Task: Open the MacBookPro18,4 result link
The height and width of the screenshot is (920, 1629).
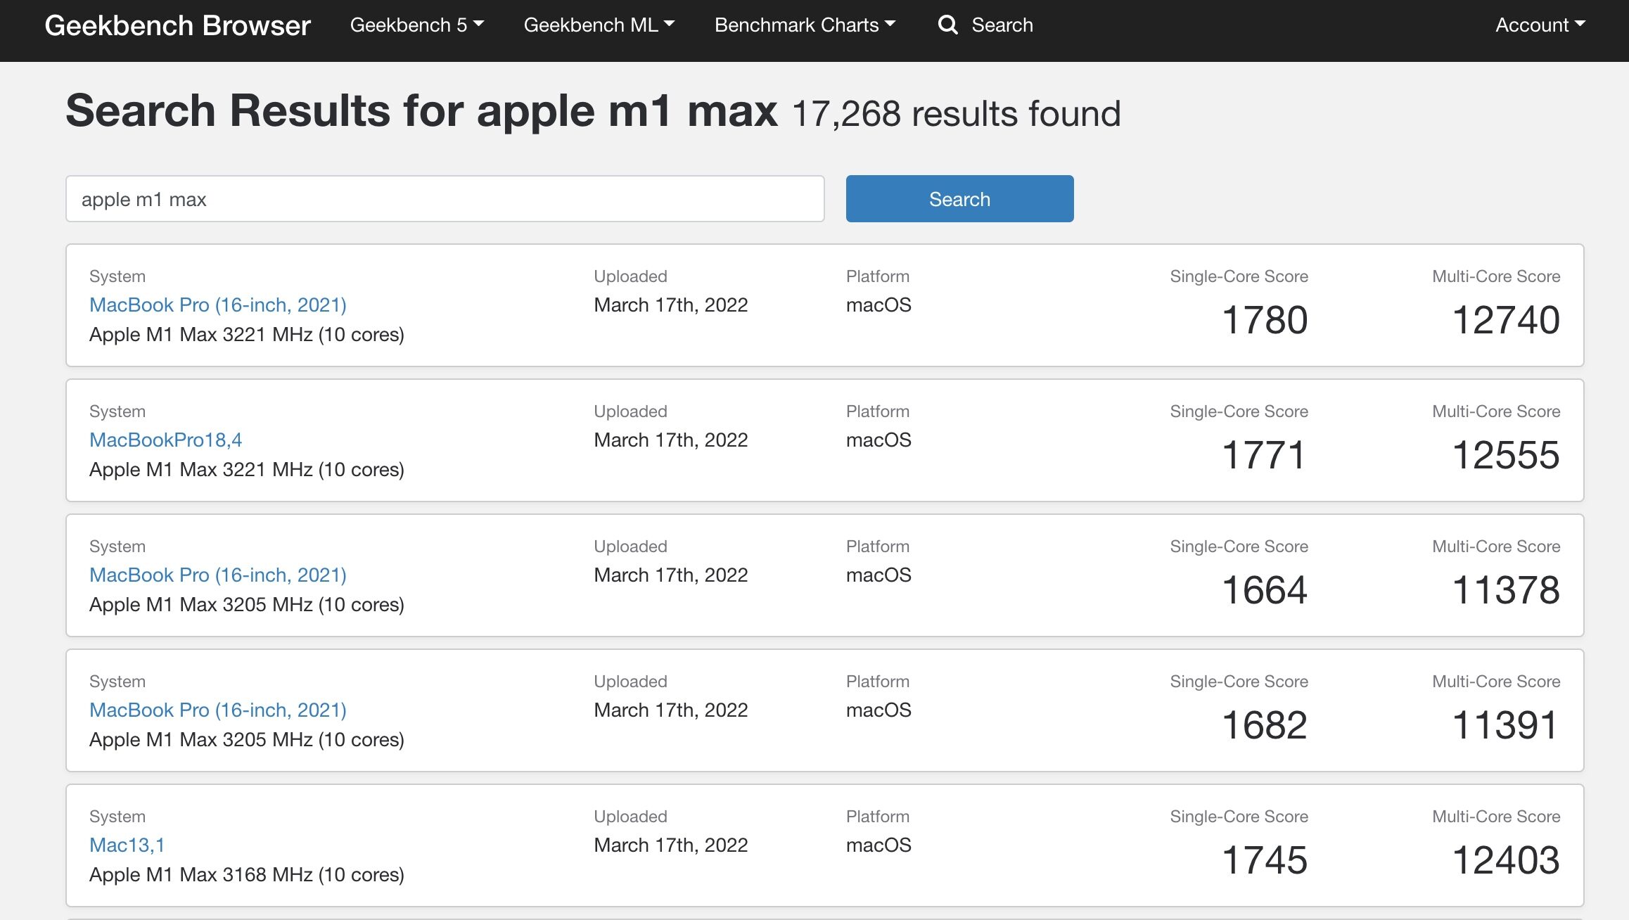Action: pos(166,440)
